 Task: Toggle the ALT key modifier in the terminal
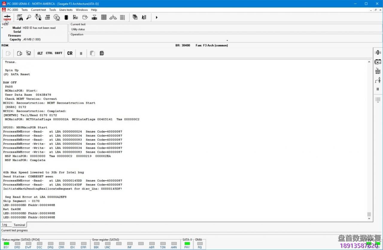[40, 53]
